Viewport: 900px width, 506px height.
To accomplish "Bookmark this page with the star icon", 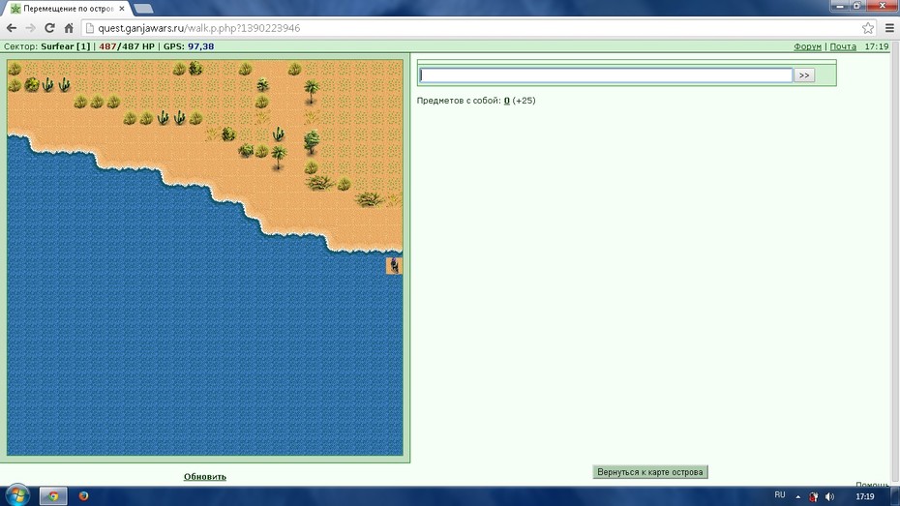I will [x=868, y=28].
